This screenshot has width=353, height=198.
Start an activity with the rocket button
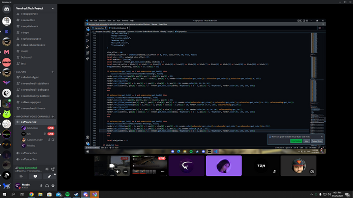point(49,176)
